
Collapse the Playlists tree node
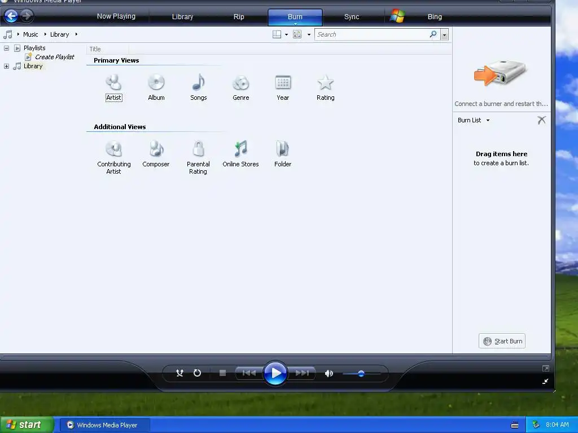click(x=6, y=48)
